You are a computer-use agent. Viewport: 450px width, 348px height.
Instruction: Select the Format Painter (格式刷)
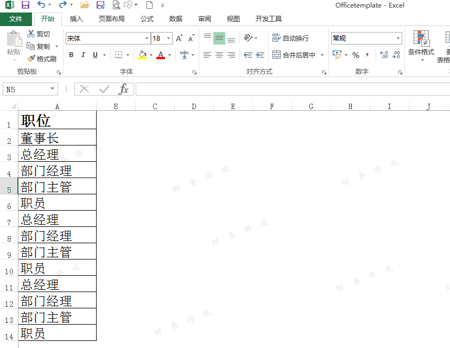(x=42, y=59)
